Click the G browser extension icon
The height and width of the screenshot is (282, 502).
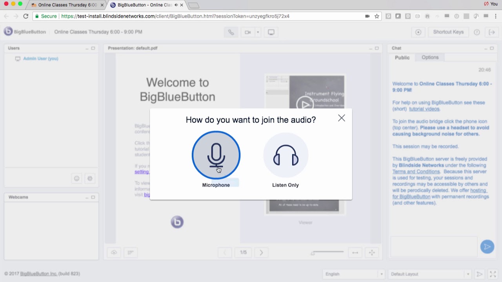click(x=388, y=16)
